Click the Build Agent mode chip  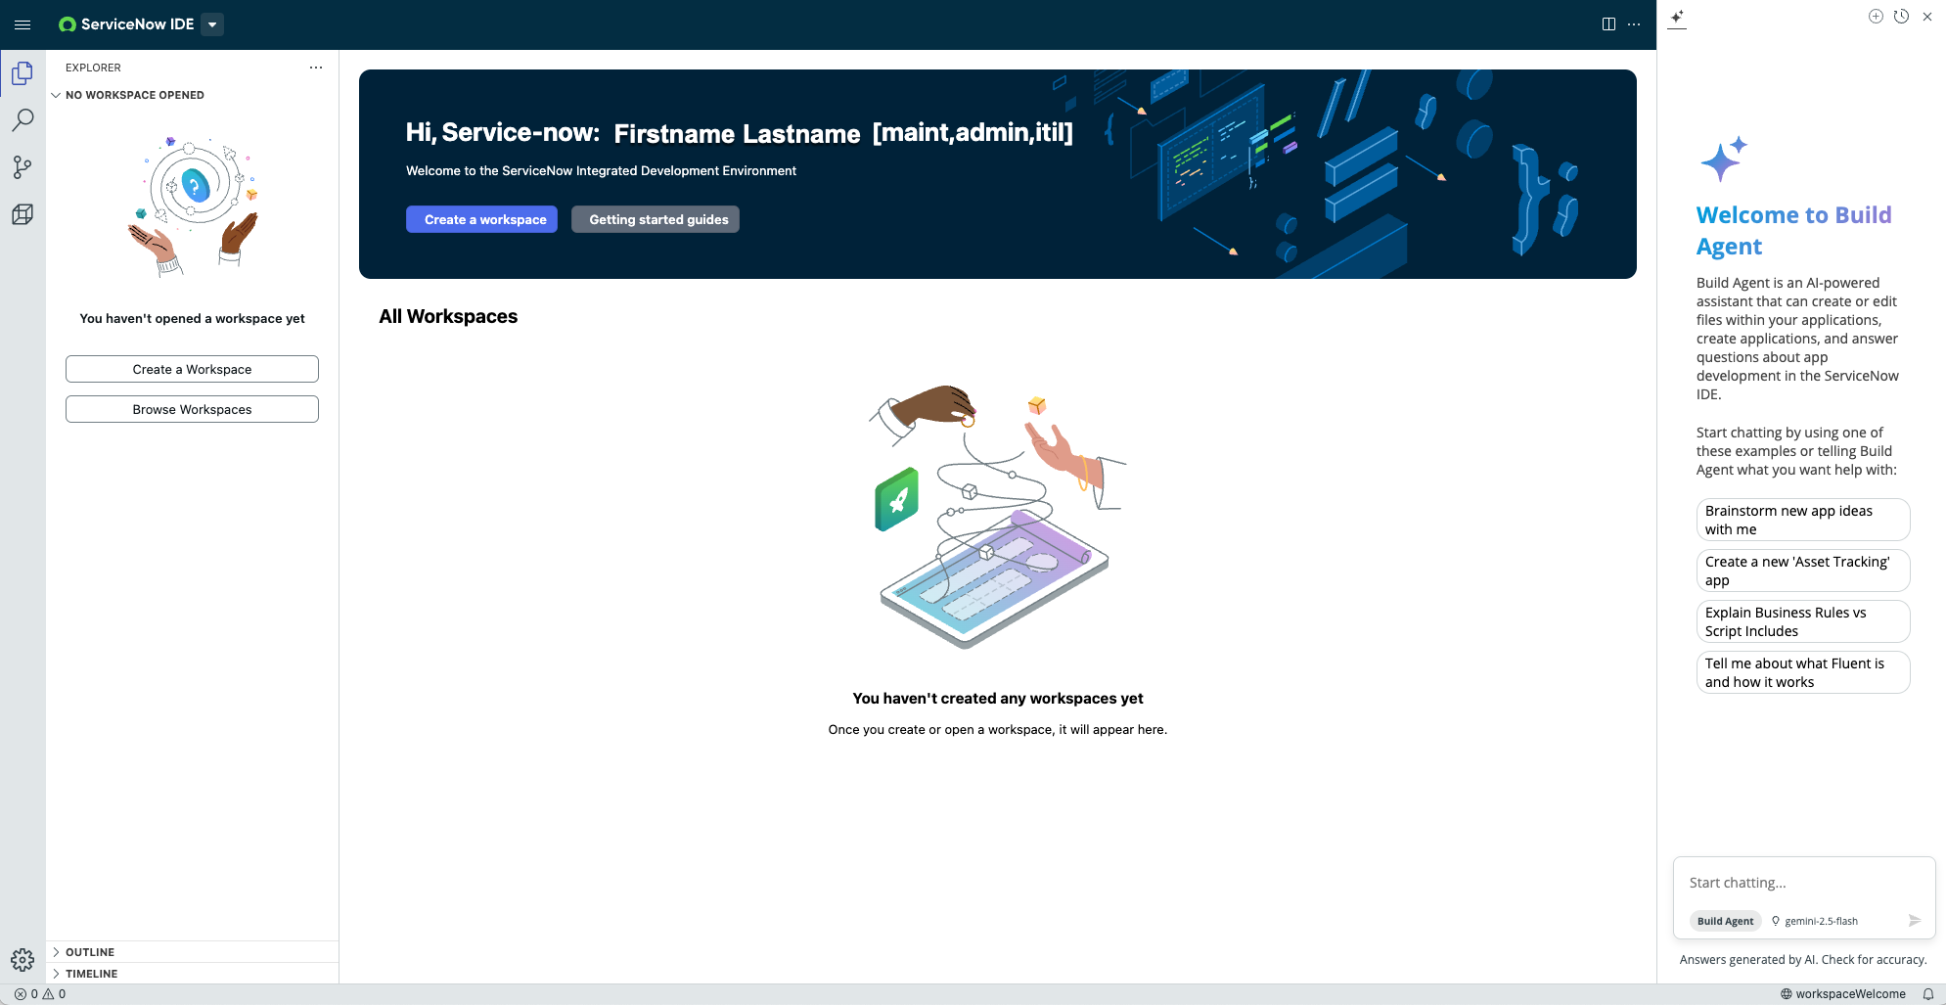(1725, 921)
